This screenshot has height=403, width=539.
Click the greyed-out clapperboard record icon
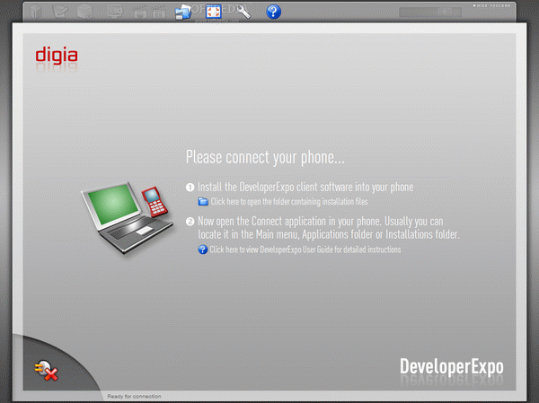coord(140,13)
